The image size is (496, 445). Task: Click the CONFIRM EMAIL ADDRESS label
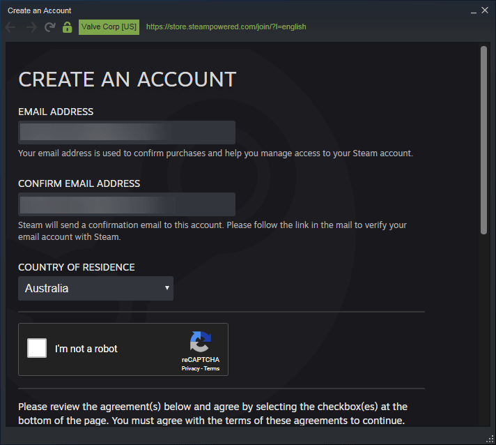(x=79, y=183)
